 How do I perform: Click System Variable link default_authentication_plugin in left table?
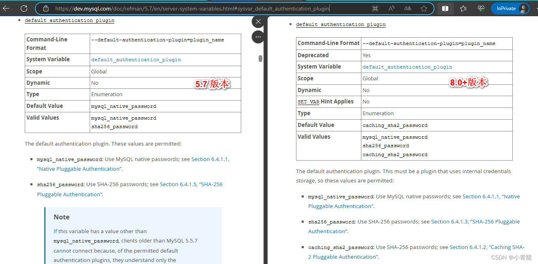(136, 60)
